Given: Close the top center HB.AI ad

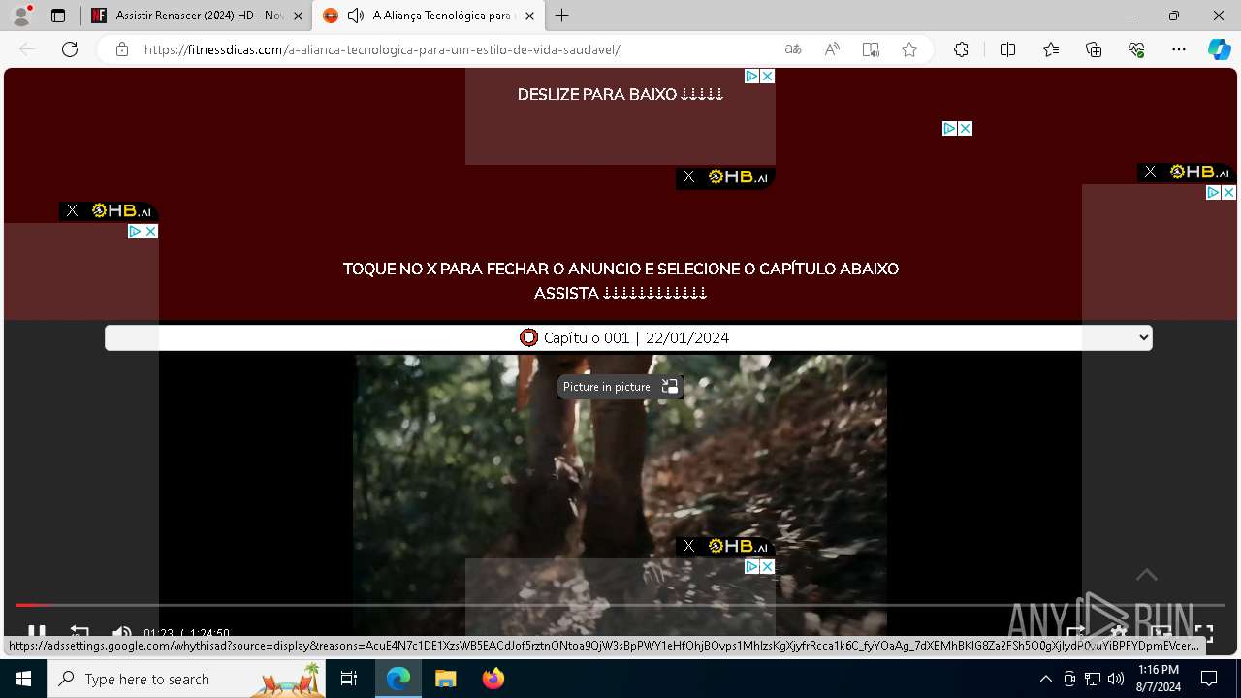Looking at the screenshot, I should (688, 176).
